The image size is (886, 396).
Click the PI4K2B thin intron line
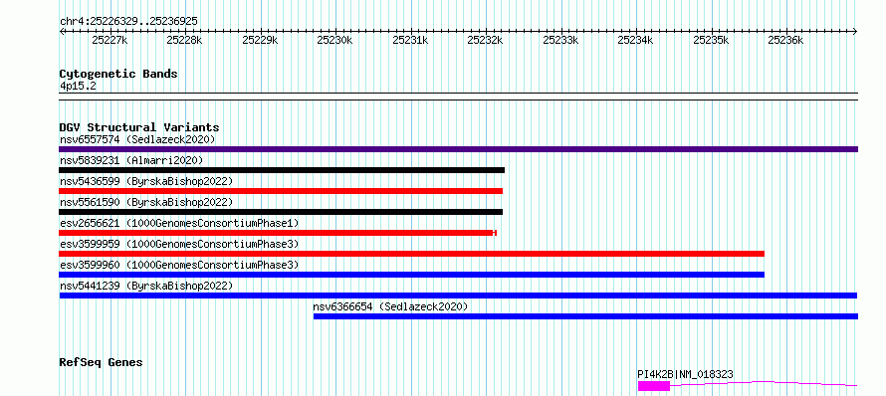tap(764, 384)
